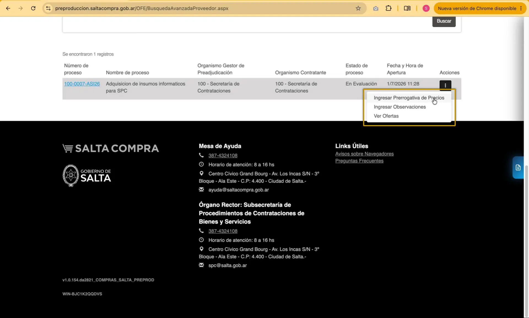Click the ayuda@saltacompra.gob.ar email text

(x=238, y=190)
